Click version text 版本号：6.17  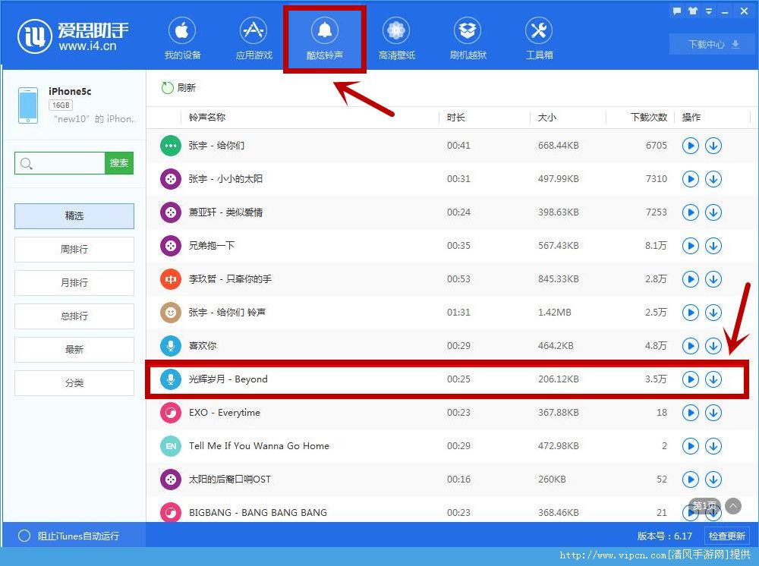click(x=665, y=536)
